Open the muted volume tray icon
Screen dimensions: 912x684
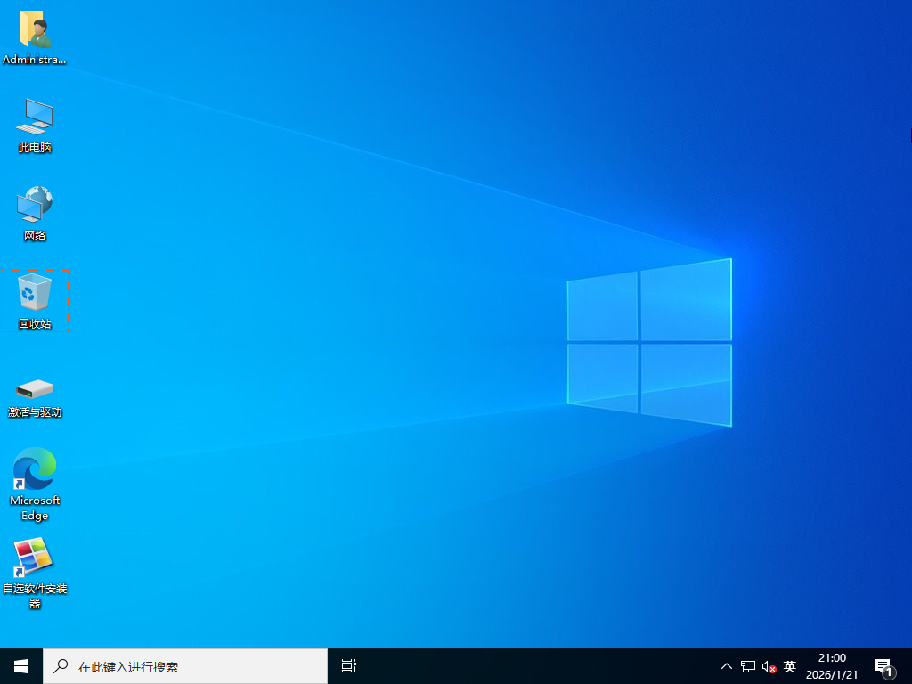click(x=769, y=666)
